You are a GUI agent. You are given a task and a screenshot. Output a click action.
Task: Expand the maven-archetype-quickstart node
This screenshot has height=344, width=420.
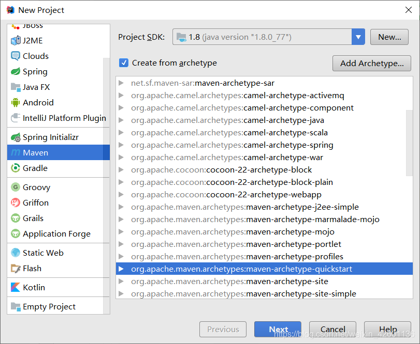[121, 269]
